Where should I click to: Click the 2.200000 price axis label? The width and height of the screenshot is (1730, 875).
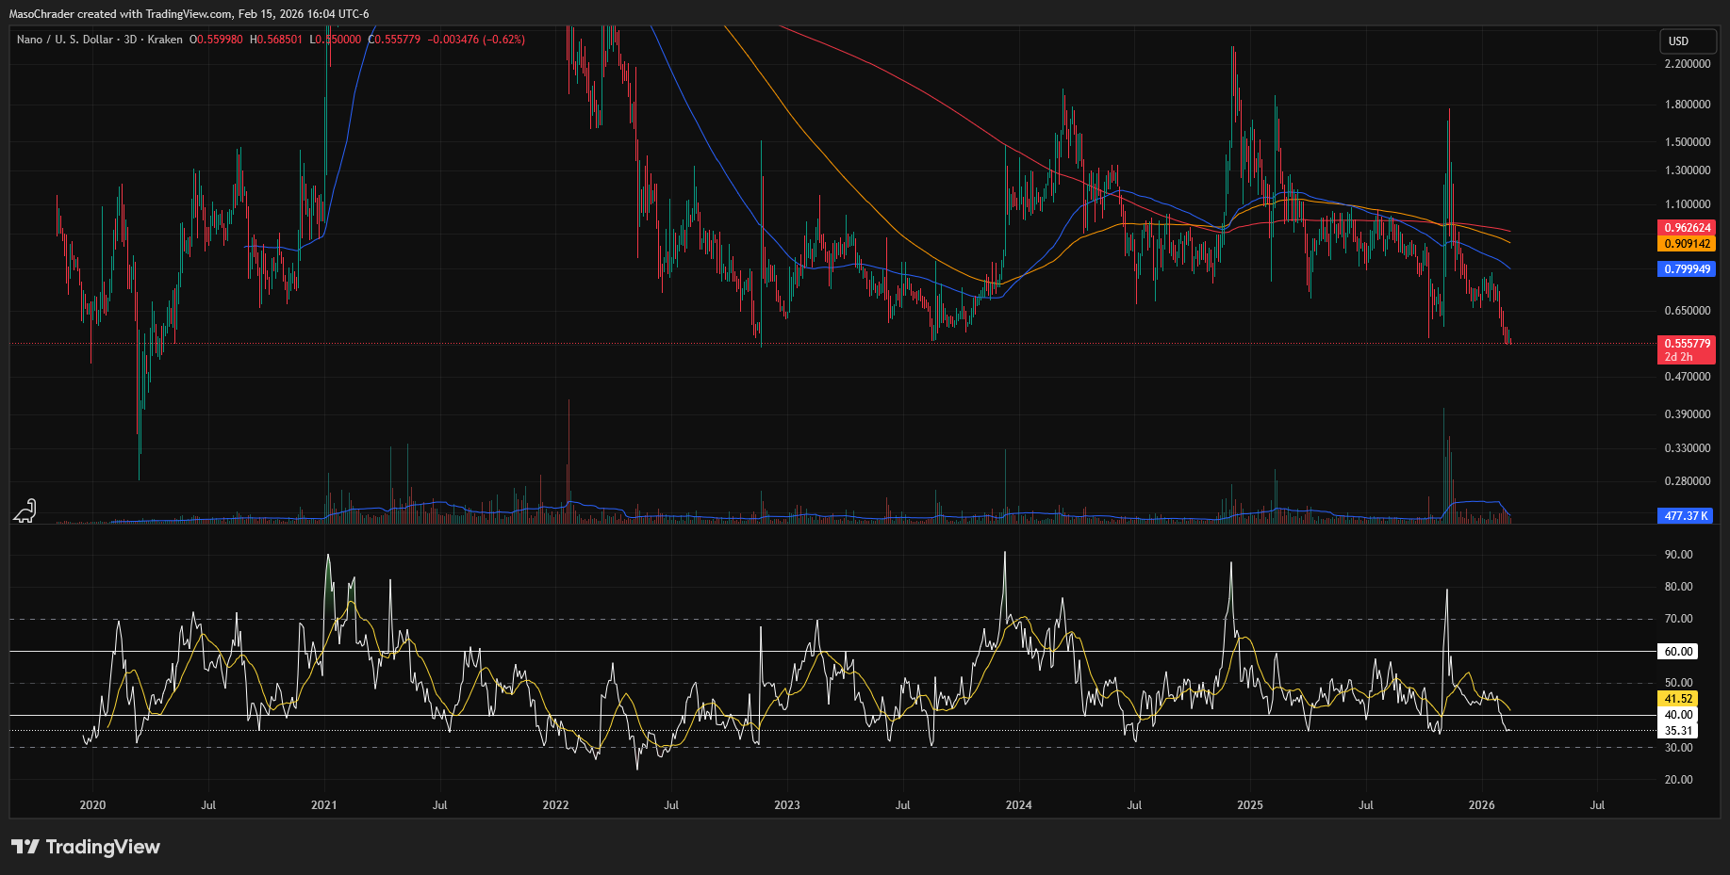[x=1688, y=64]
